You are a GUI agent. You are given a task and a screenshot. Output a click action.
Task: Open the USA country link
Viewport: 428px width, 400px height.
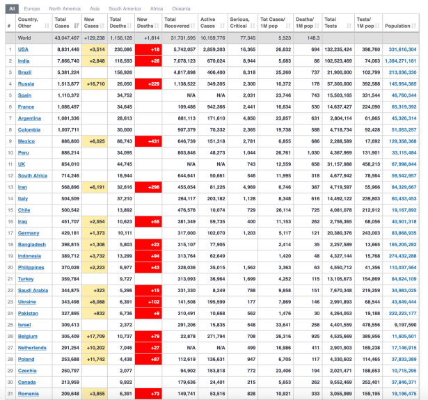point(23,49)
